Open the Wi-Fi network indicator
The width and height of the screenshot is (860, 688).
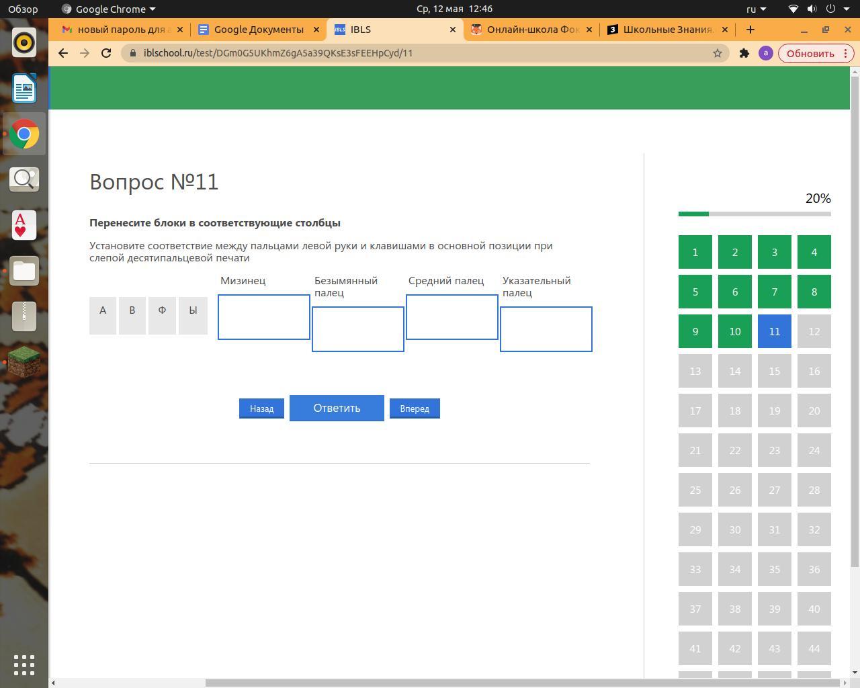pyautogui.click(x=793, y=9)
